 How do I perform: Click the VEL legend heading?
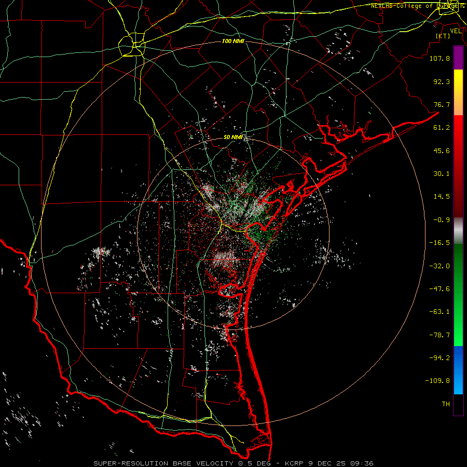tap(456, 31)
